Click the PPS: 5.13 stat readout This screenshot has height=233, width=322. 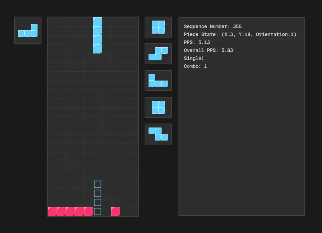(197, 42)
